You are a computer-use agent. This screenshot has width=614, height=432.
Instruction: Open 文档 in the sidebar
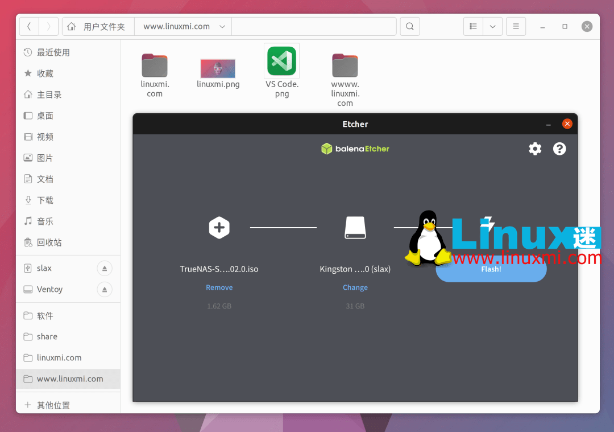(68, 179)
